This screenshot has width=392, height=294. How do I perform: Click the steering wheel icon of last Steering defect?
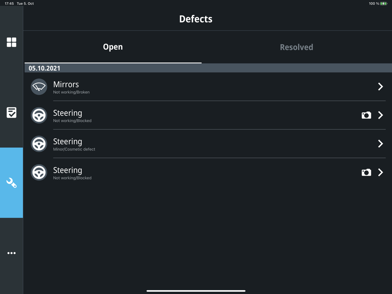click(39, 172)
